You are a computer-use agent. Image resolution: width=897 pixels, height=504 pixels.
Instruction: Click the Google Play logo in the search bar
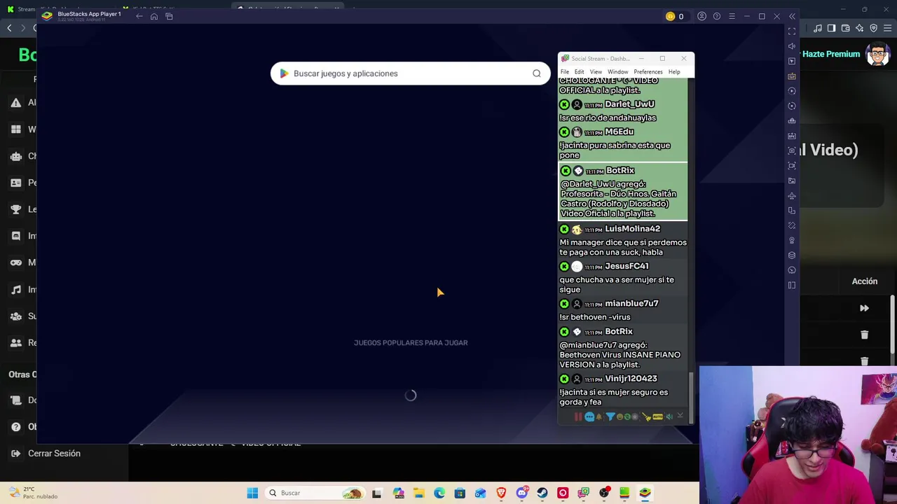point(284,73)
